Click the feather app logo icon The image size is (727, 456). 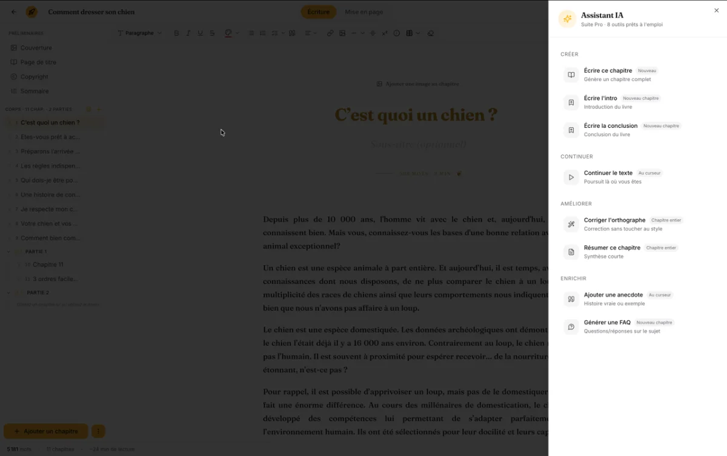(32, 12)
